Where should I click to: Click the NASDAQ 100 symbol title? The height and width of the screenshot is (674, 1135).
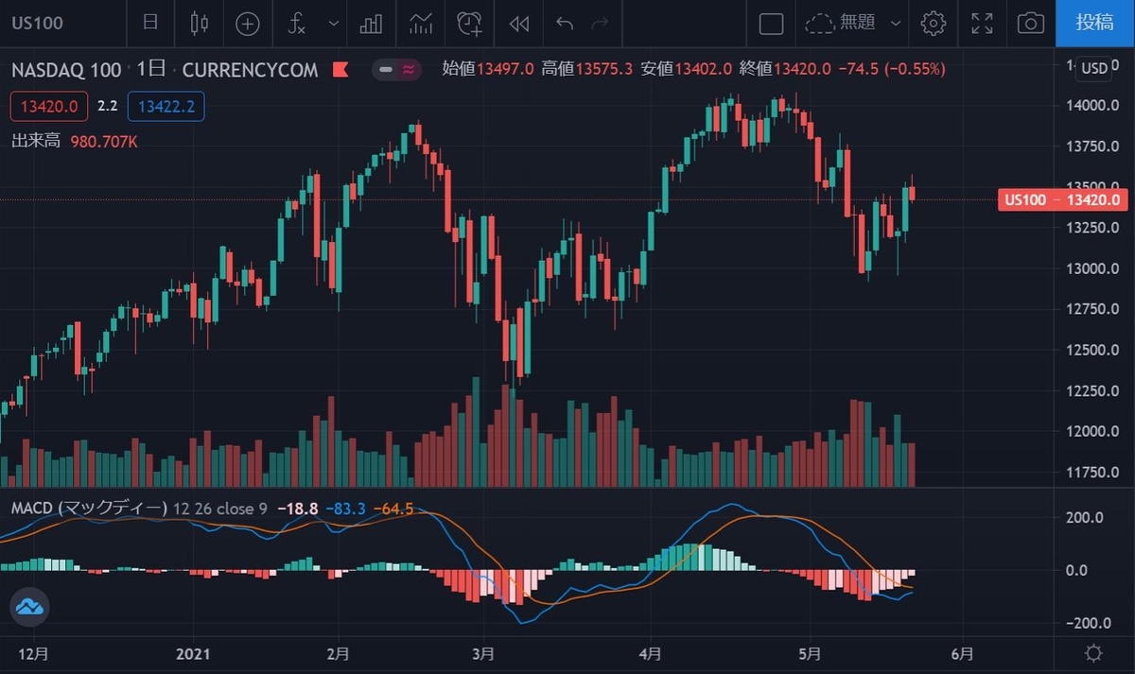pos(66,69)
